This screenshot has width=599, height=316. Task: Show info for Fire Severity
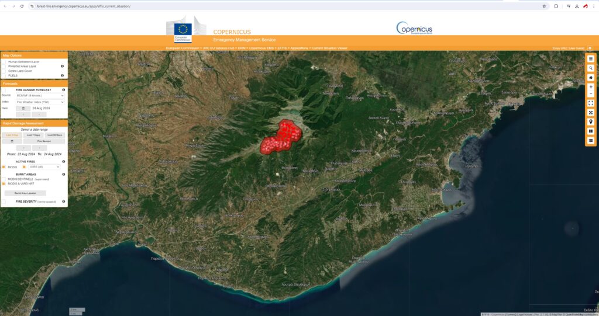pos(63,202)
